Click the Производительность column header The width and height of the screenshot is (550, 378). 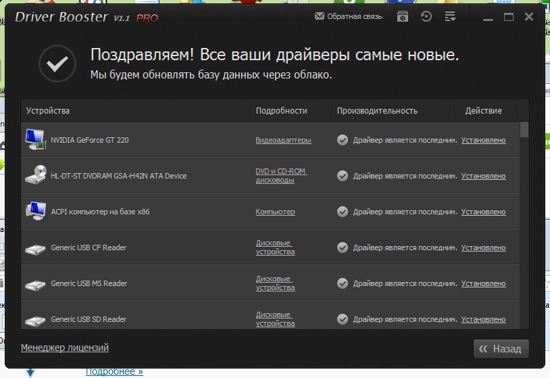coord(377,111)
